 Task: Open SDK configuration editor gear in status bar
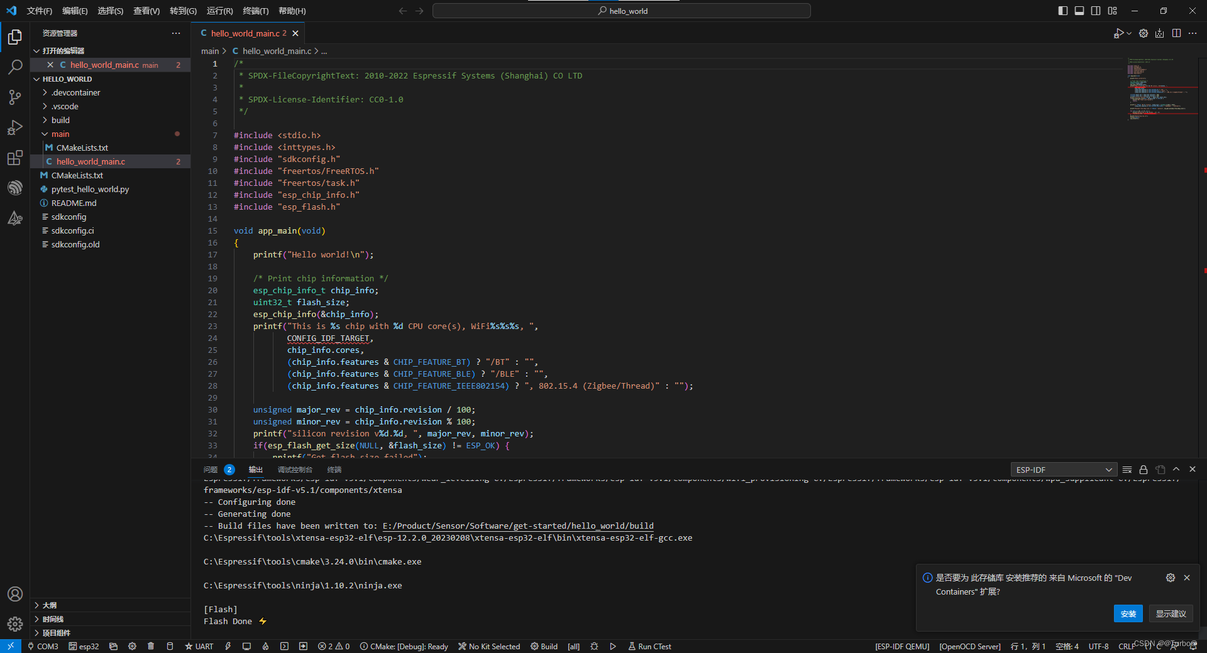[132, 646]
